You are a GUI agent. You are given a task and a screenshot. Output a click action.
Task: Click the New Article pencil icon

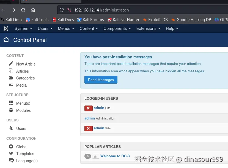[x=11, y=64]
